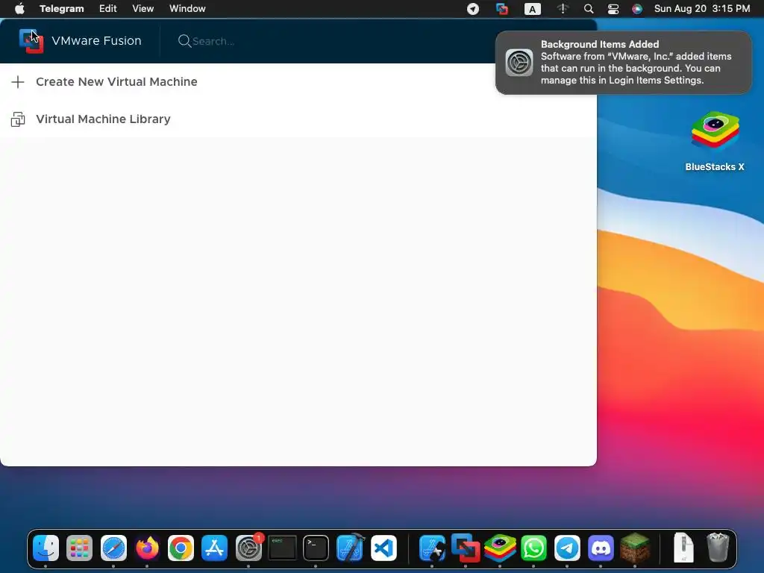This screenshot has height=573, width=764.
Task: Open WhatsApp from the Dock
Action: click(533, 548)
